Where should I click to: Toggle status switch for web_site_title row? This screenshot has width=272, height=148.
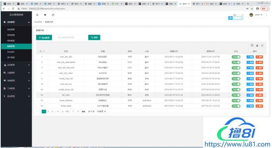pos(236,57)
